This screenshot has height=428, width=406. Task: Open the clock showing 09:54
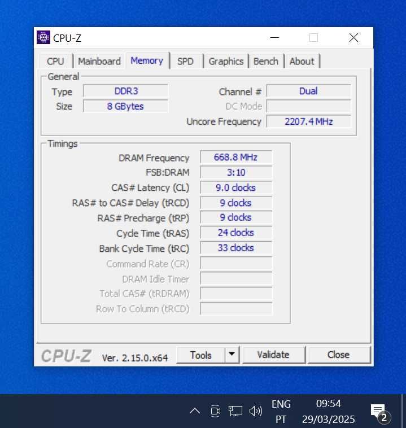pyautogui.click(x=329, y=412)
